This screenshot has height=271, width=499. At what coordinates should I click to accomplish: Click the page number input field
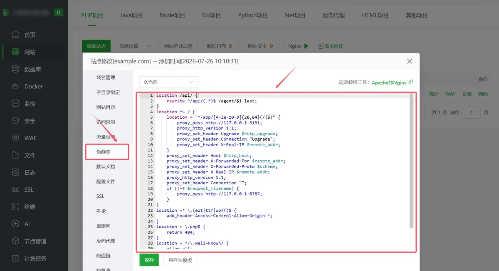(x=472, y=112)
